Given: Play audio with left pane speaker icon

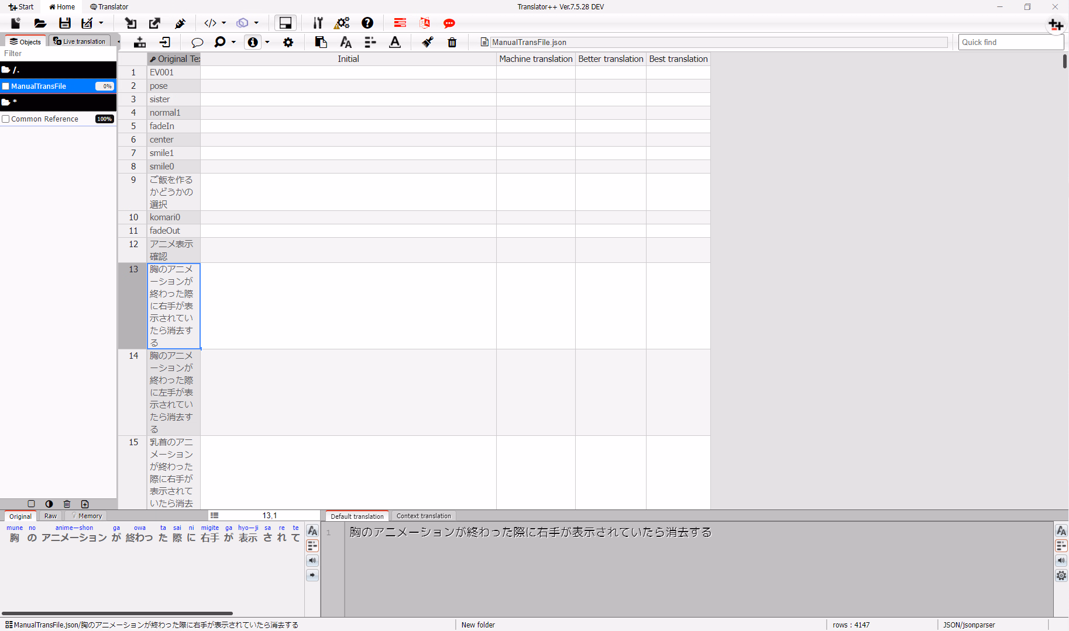Looking at the screenshot, I should point(312,561).
